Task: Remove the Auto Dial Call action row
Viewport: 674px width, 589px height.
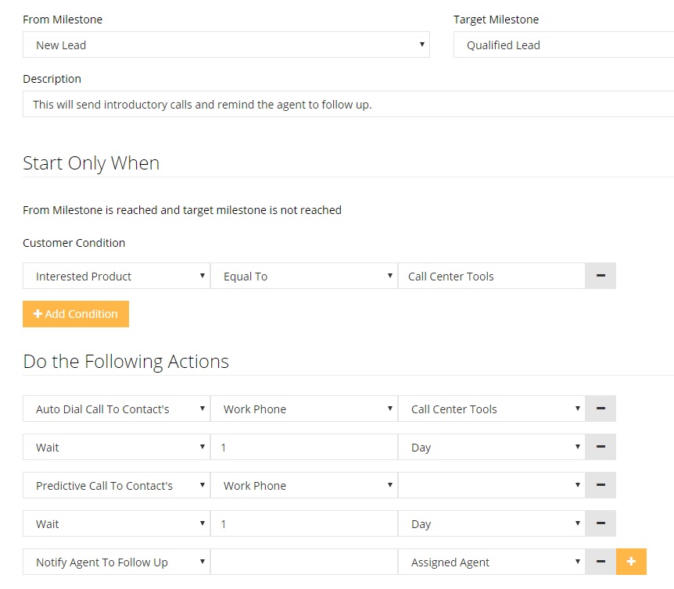Action: click(x=601, y=409)
